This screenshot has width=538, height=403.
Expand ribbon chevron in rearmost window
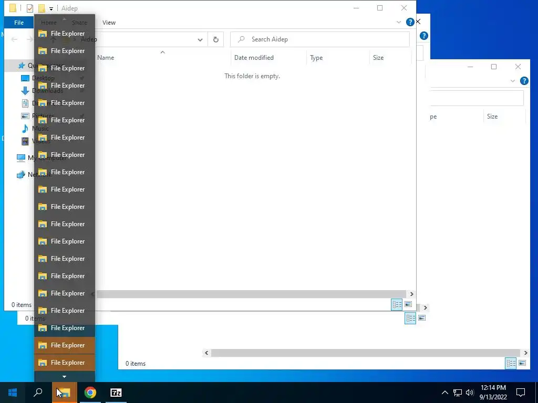point(513,81)
